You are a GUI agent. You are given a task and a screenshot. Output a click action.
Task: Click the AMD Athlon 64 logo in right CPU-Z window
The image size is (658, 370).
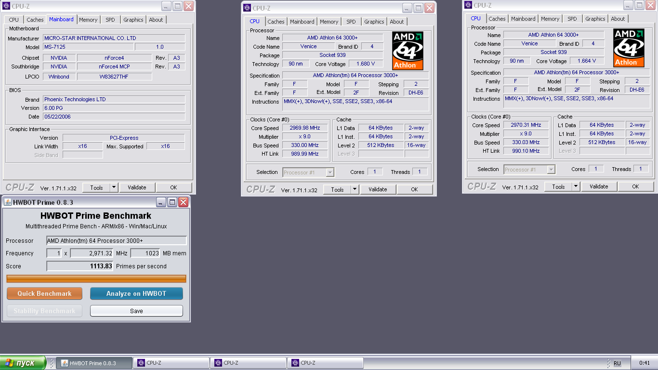click(x=629, y=48)
